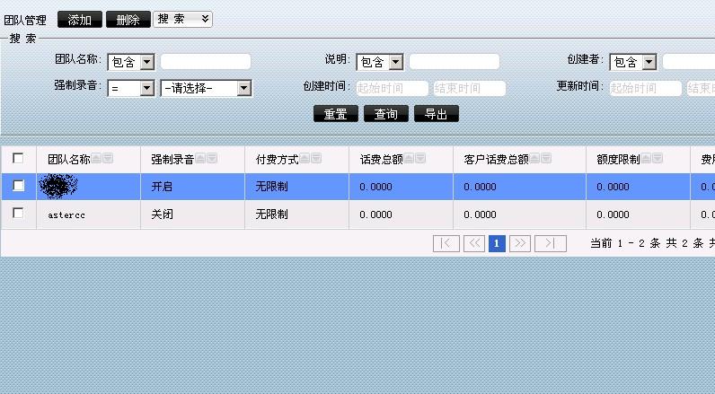Sort 额度限制 column ascending
The width and height of the screenshot is (715, 394).
(x=646, y=159)
